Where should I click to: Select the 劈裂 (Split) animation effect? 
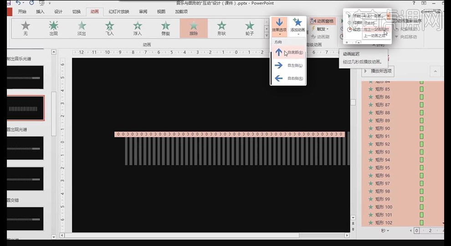(166, 28)
